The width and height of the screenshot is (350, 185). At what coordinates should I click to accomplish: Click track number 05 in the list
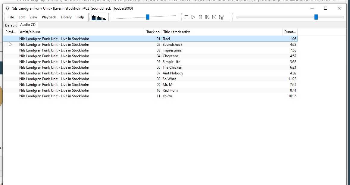[158, 62]
